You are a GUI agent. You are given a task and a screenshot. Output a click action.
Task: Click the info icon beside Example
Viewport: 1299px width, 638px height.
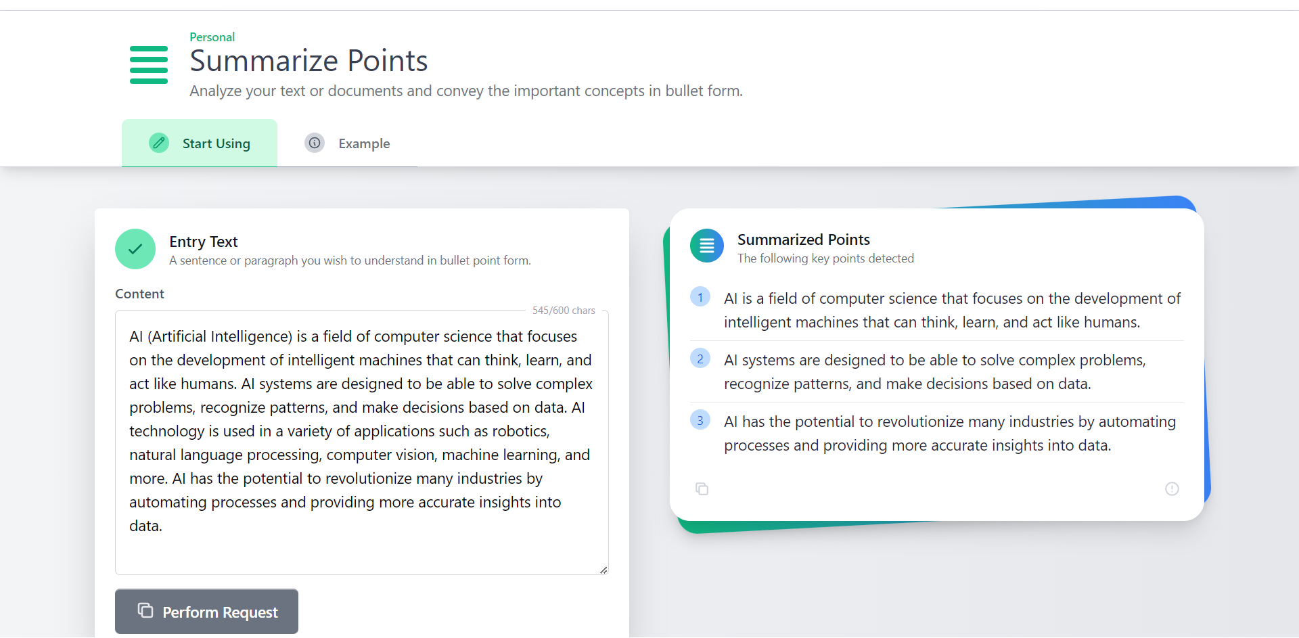315,143
